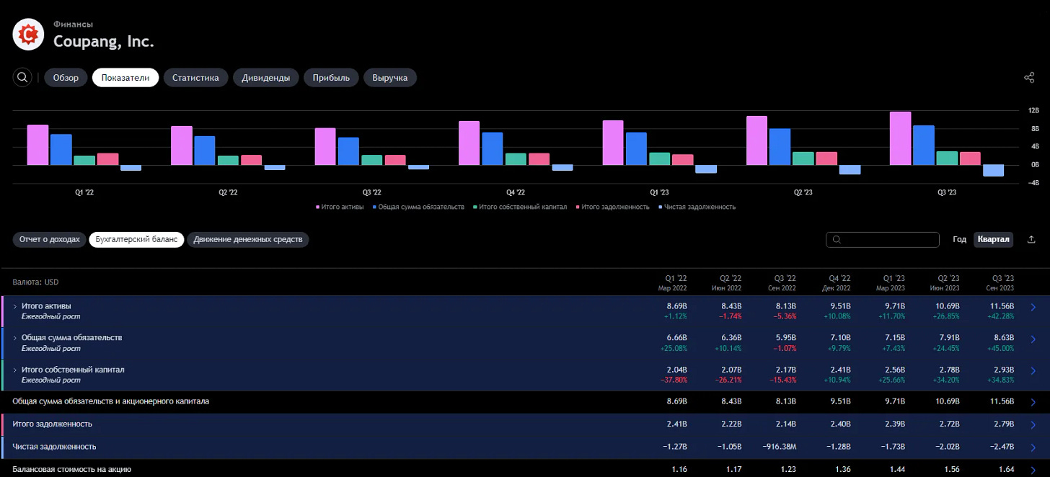
Task: Toggle Итого собственный капитал legend item
Action: 519,207
